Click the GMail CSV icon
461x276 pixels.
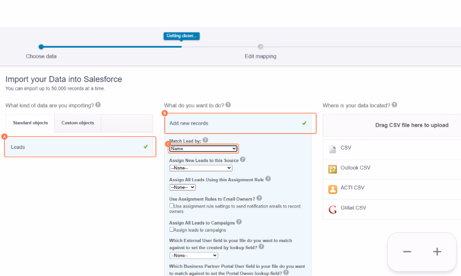[x=332, y=209]
